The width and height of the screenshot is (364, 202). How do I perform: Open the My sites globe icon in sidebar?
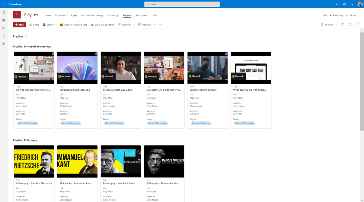pyautogui.click(x=4, y=20)
